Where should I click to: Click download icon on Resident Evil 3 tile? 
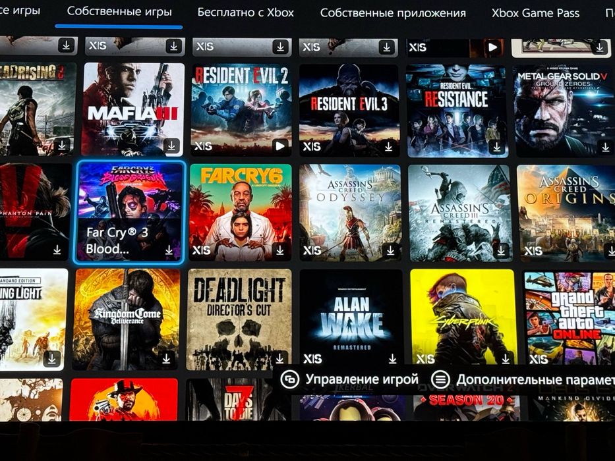(388, 146)
